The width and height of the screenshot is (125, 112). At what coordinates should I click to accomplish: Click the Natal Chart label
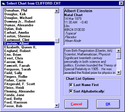[x=73, y=15]
